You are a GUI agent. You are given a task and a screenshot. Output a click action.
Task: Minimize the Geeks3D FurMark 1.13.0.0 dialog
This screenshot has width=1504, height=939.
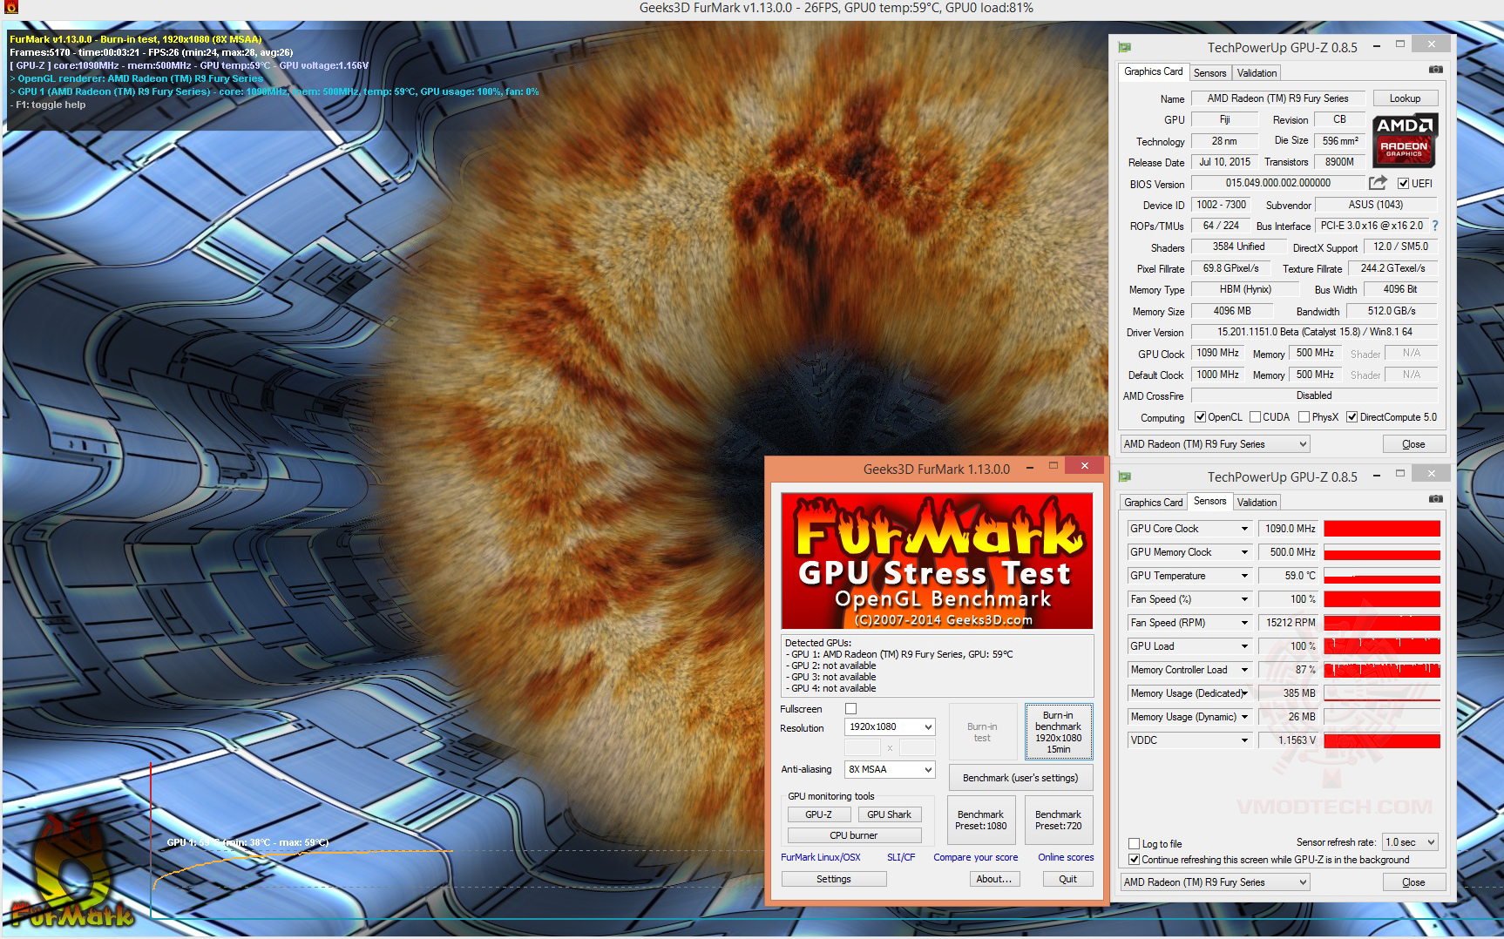1028,468
